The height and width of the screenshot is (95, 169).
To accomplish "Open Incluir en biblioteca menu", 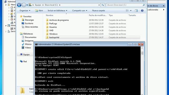I will [58, 11].
